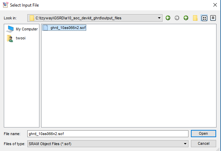Create a new folder
Image resolution: width=221 pixels, height=151 pixels.
click(195, 18)
